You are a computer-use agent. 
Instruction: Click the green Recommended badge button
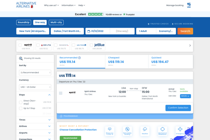(x=70, y=138)
